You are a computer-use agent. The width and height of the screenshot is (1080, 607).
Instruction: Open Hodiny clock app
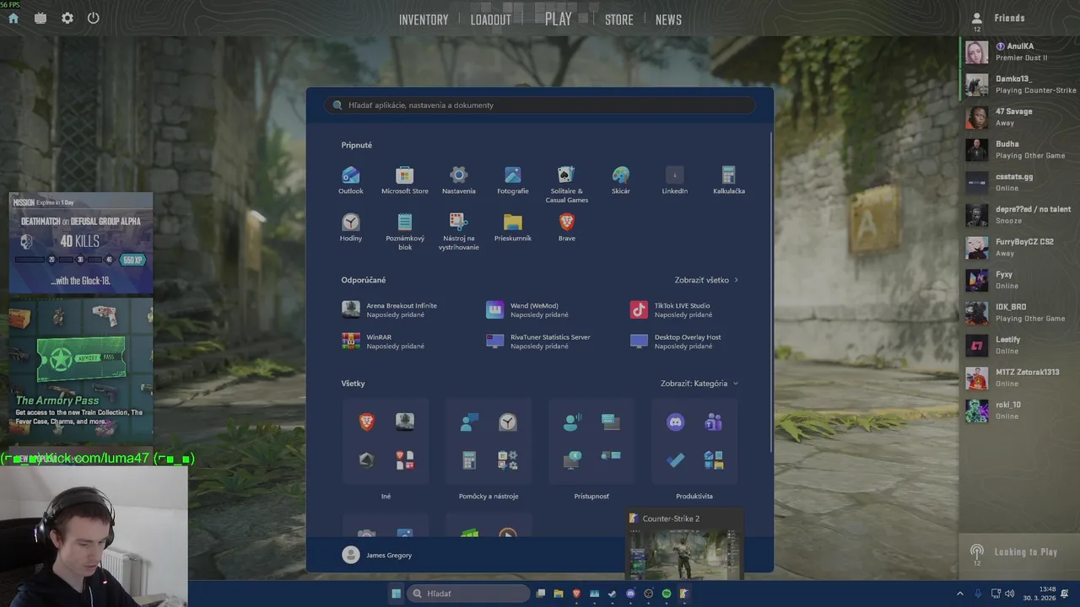click(351, 227)
